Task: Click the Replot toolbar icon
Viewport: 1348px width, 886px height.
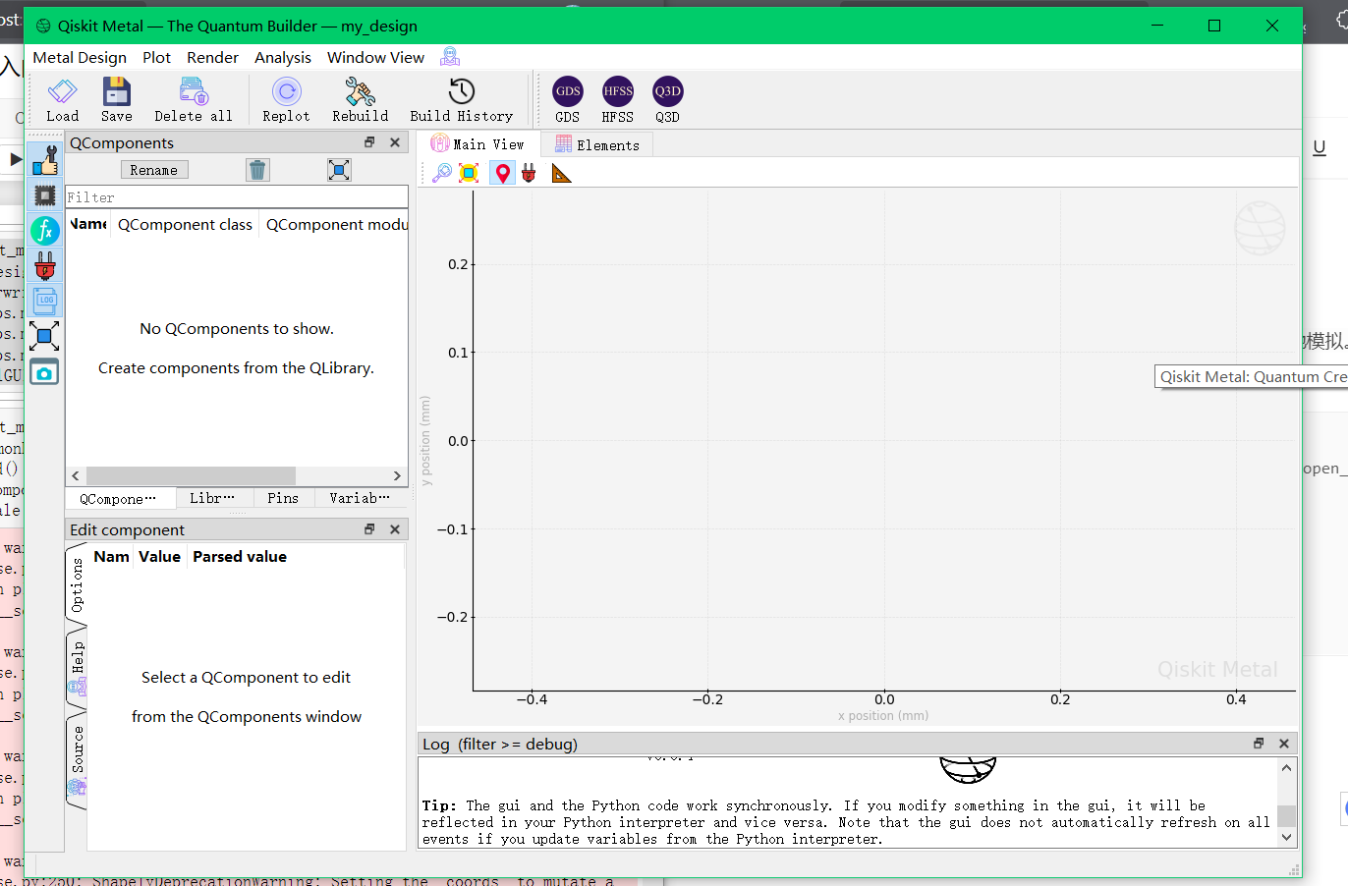Action: (x=286, y=100)
